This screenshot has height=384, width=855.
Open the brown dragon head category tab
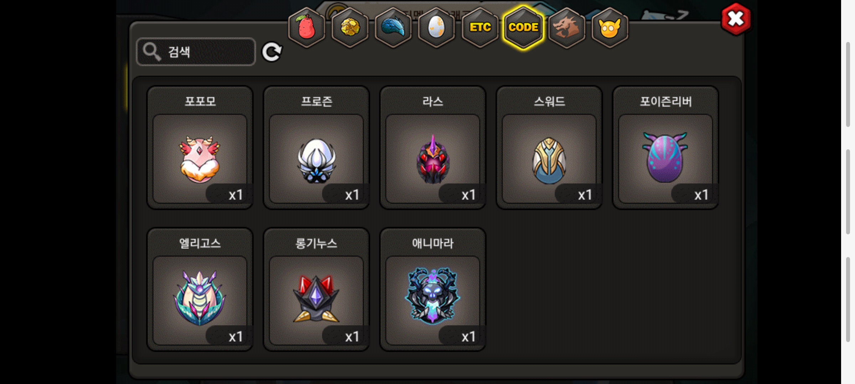[566, 28]
